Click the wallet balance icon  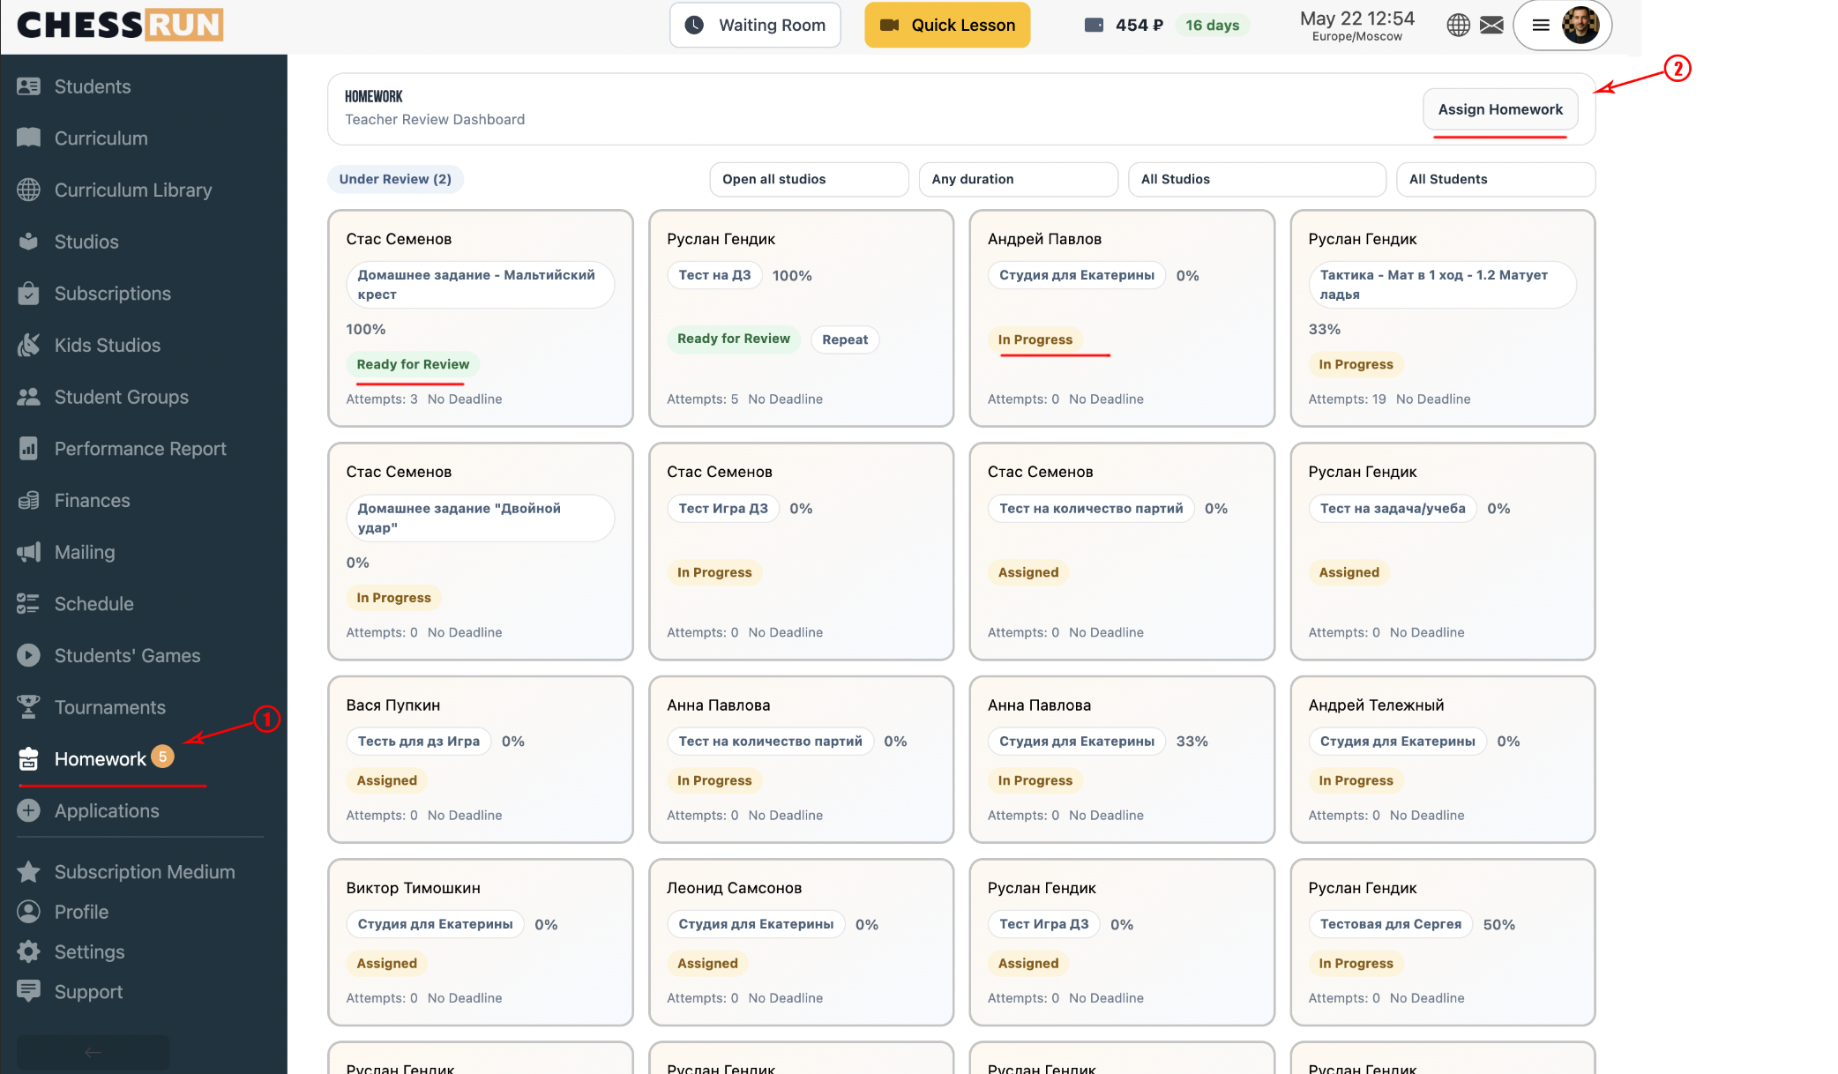pos(1094,25)
